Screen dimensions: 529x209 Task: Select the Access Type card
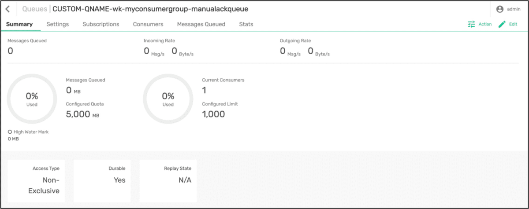(x=36, y=181)
